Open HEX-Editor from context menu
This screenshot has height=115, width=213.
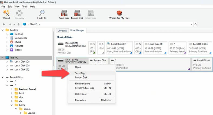pyautogui.click(x=92, y=94)
